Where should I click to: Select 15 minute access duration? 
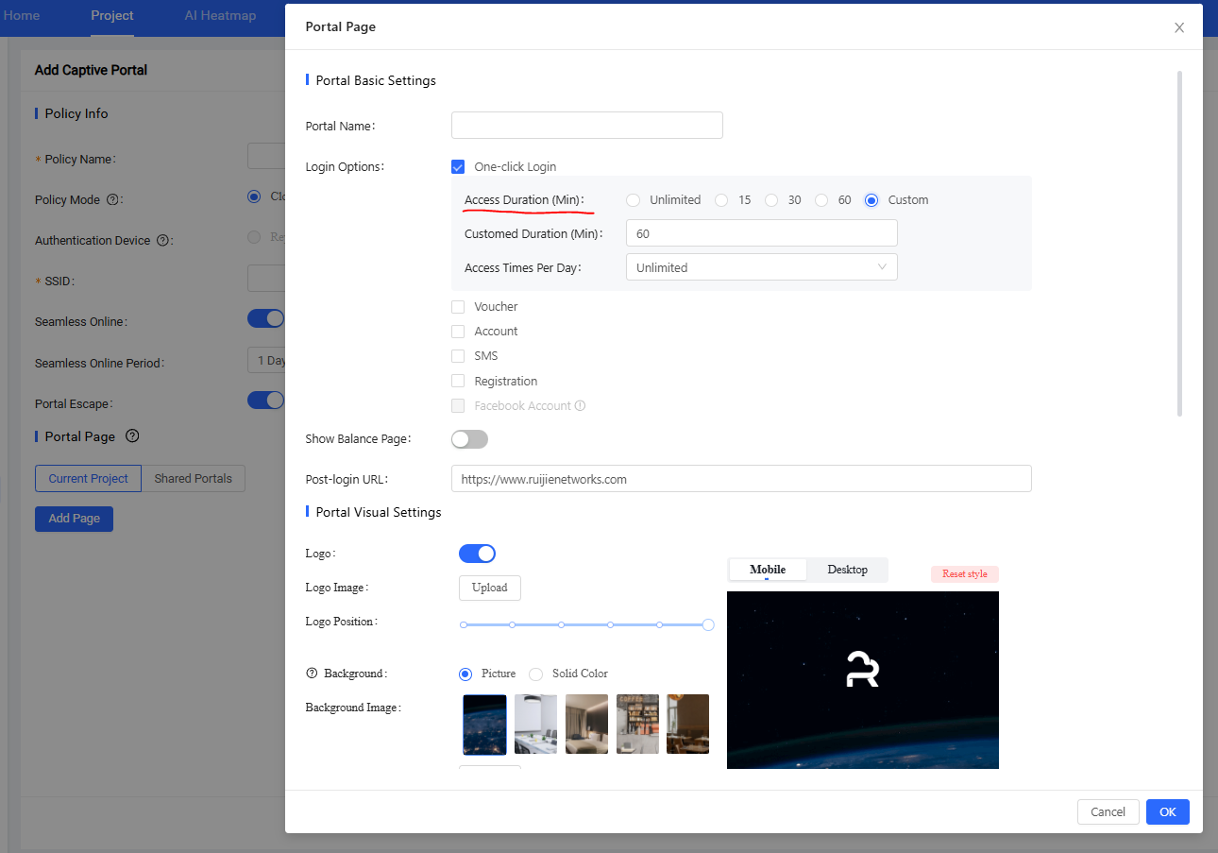pyautogui.click(x=721, y=200)
